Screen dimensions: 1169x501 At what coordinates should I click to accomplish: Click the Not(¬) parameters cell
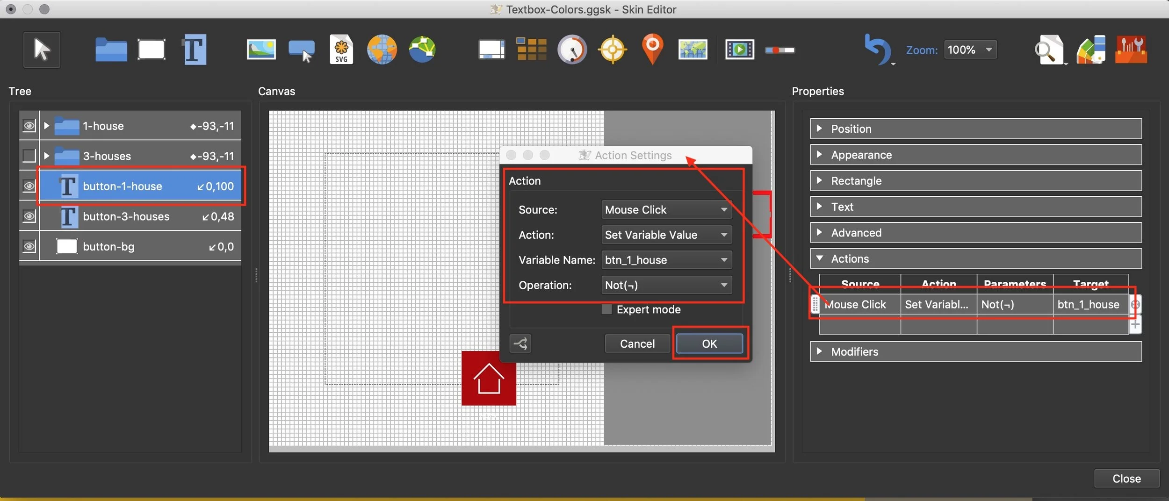pos(1015,305)
